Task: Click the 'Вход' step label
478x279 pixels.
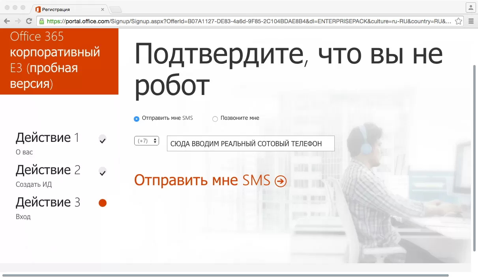Action: coord(23,217)
